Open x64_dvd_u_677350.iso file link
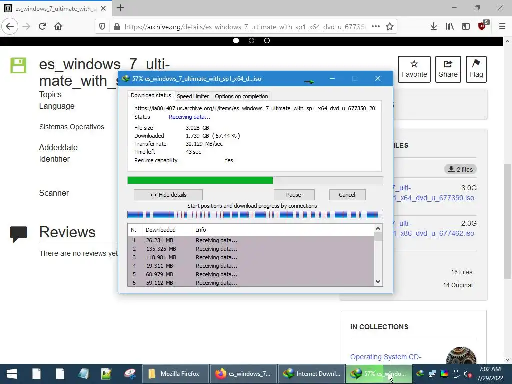512x384 pixels. [x=434, y=193]
